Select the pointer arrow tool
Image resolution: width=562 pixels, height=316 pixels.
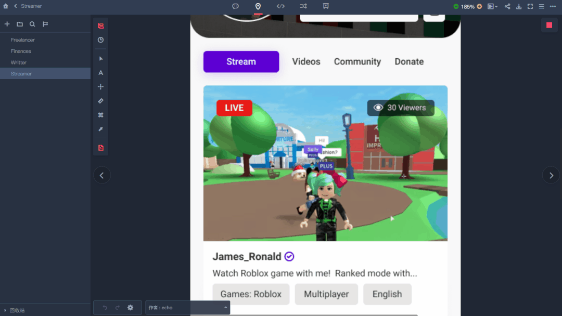tap(101, 58)
